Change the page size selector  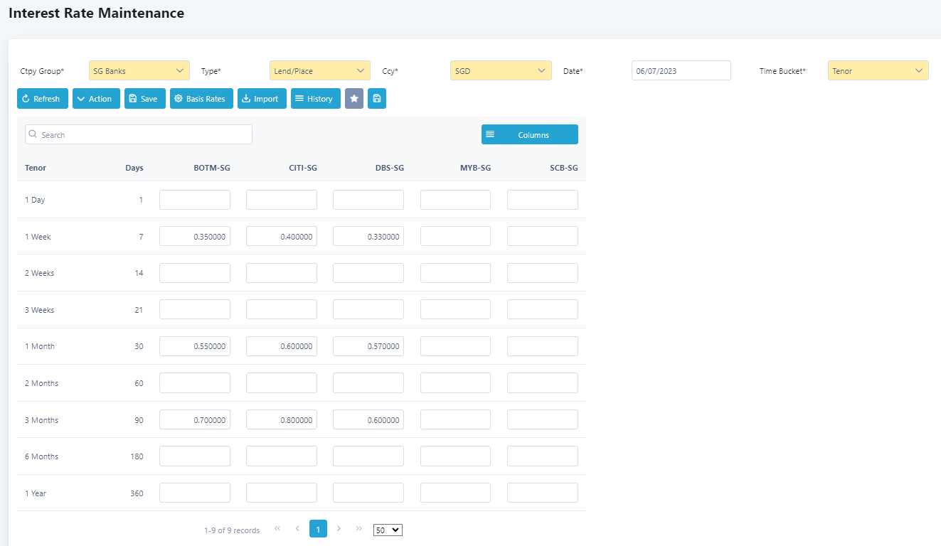[388, 530]
